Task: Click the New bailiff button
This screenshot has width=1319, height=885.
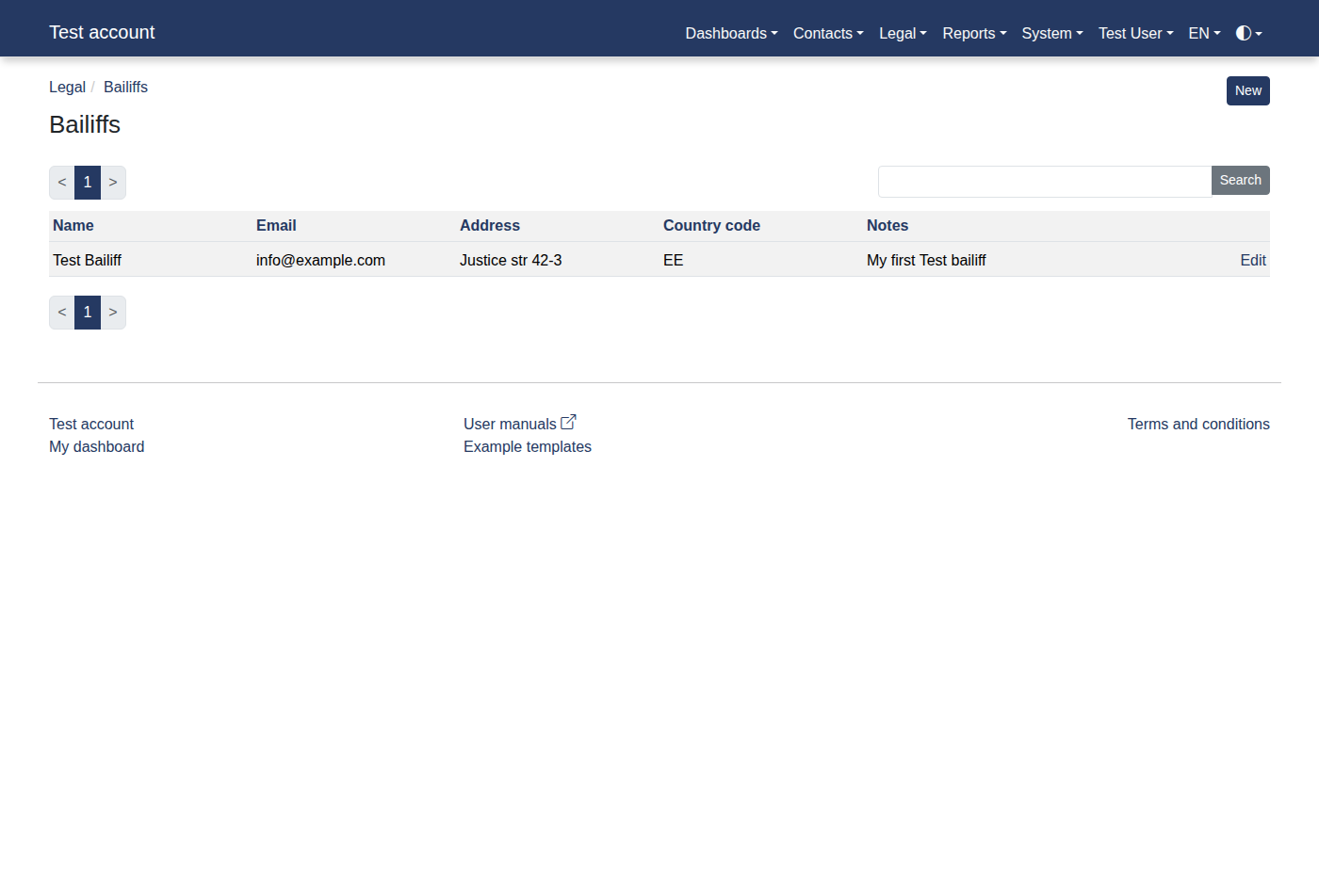Action: tap(1247, 90)
